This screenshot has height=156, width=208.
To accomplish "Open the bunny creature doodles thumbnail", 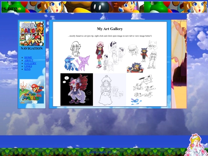I will point(143,89).
